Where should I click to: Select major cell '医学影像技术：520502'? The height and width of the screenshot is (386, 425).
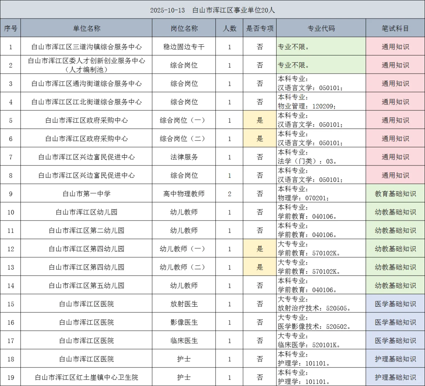pyautogui.click(x=321, y=322)
